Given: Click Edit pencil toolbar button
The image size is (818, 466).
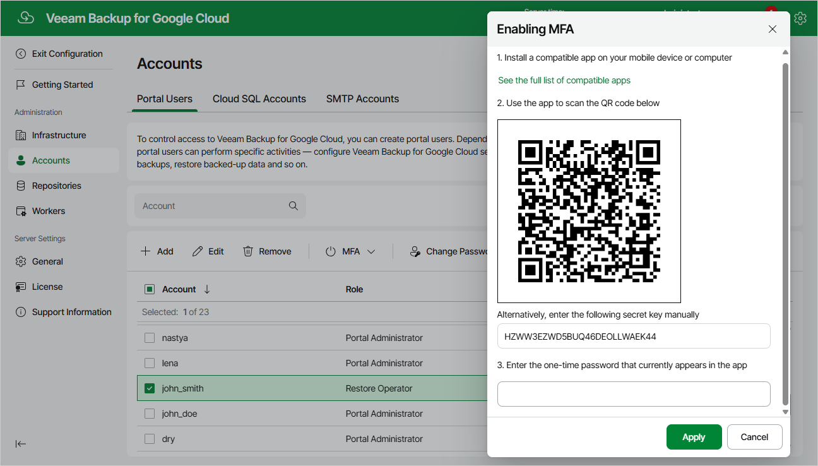Looking at the screenshot, I should (208, 251).
